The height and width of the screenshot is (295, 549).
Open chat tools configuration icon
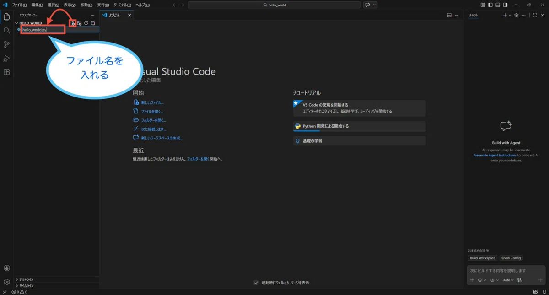[x=520, y=280]
